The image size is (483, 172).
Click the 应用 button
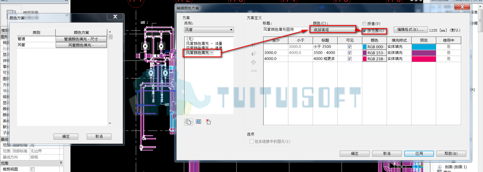click(419, 153)
